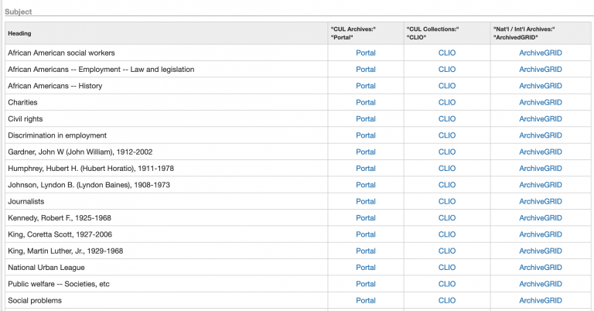594x311 pixels.
Task: Click CLIO link in Charities row
Action: pyautogui.click(x=447, y=102)
